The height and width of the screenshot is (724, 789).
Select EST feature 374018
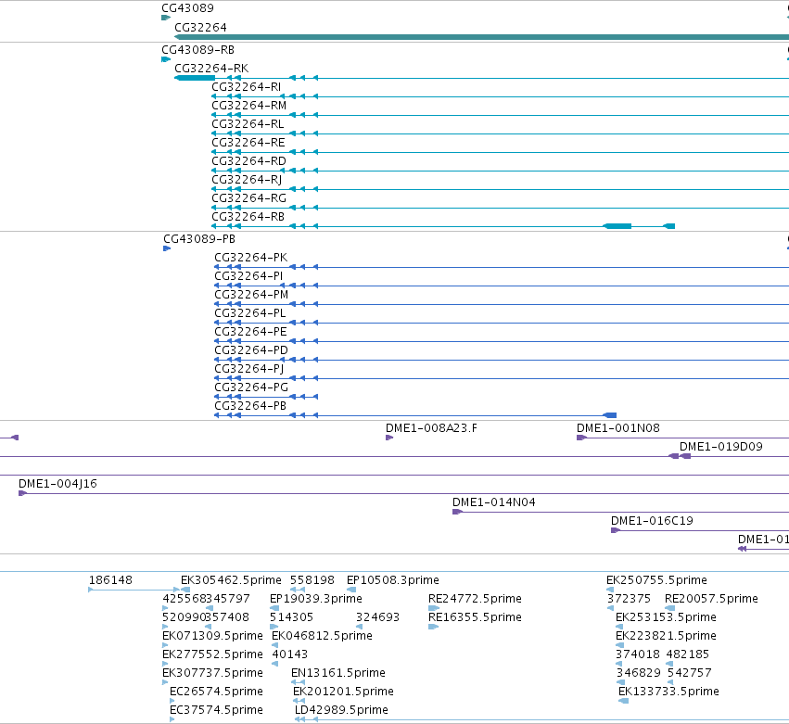(638, 655)
